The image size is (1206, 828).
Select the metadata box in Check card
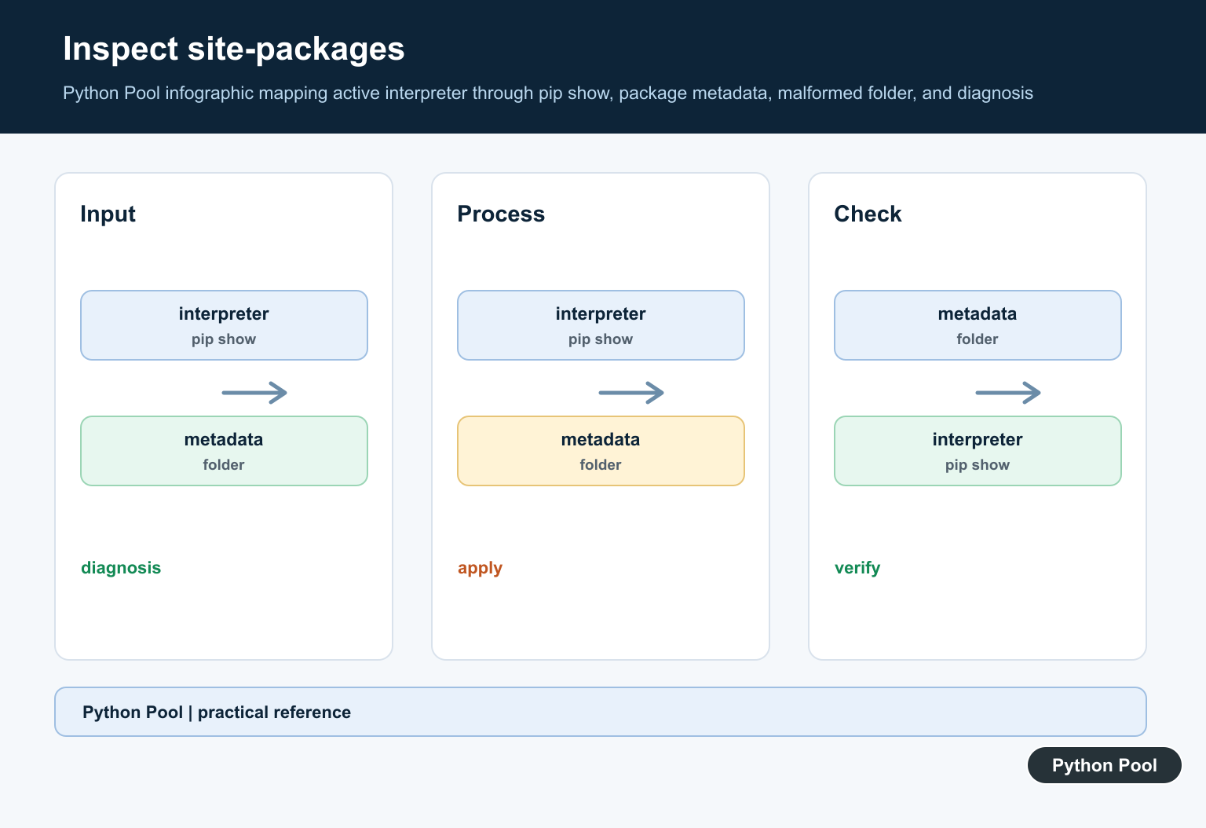click(x=978, y=325)
